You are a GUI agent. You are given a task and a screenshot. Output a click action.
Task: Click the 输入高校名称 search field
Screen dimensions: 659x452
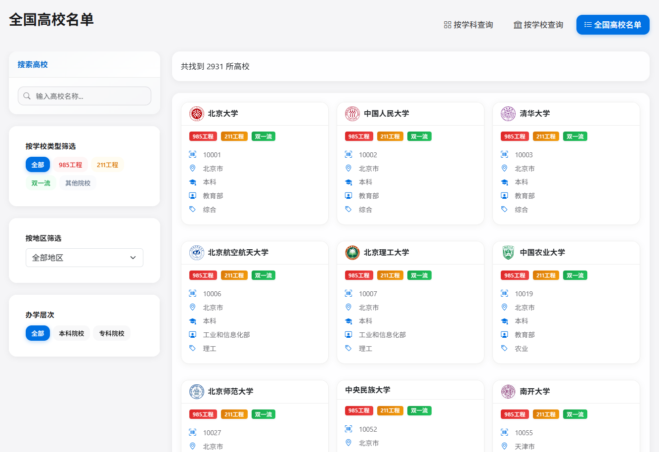85,96
